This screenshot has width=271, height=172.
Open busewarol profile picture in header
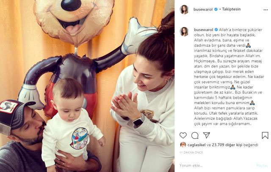click(x=184, y=9)
